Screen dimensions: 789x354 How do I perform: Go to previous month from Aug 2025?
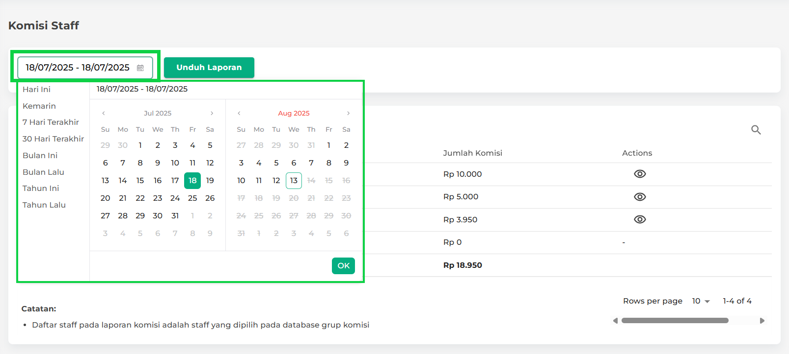tap(239, 113)
